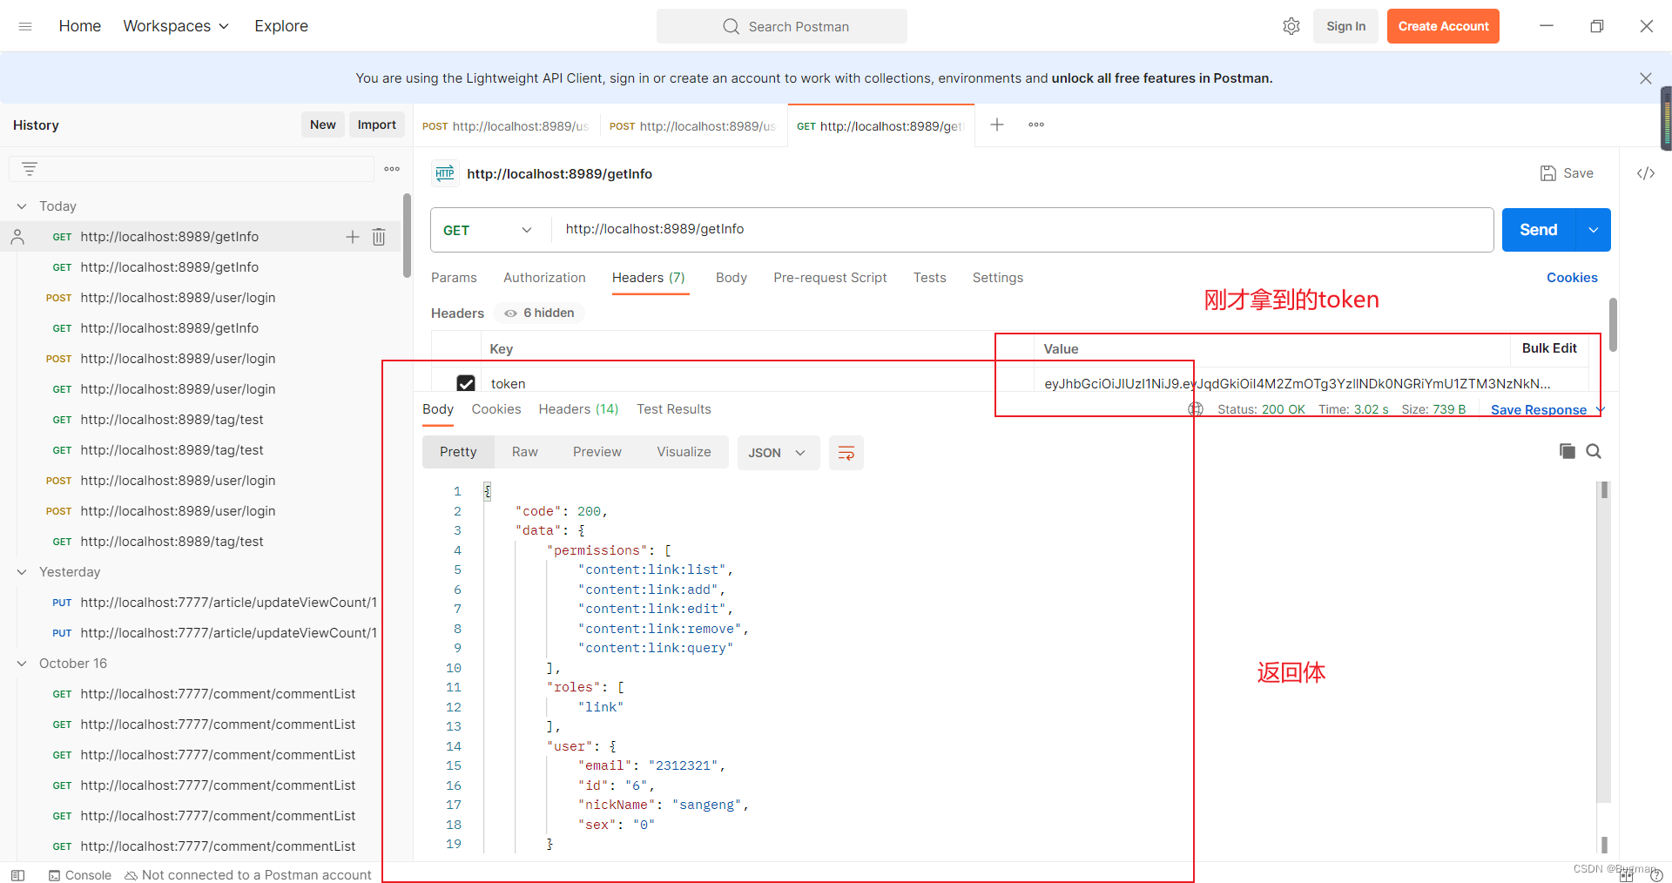Open the settings gear icon

[1291, 26]
